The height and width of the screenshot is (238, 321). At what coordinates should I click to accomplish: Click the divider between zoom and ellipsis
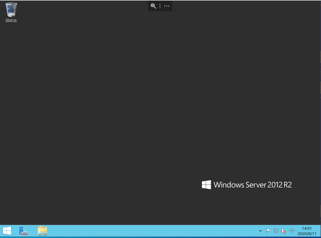pyautogui.click(x=160, y=6)
